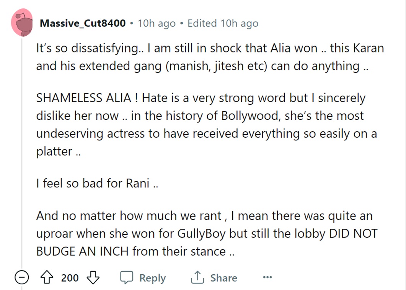Downvote the comment with the down arrow
This screenshot has width=406, height=290.
93,278
